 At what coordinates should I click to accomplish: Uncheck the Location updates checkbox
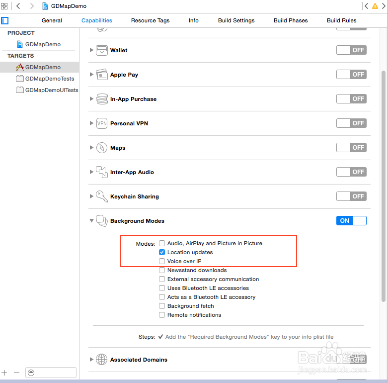coord(162,252)
